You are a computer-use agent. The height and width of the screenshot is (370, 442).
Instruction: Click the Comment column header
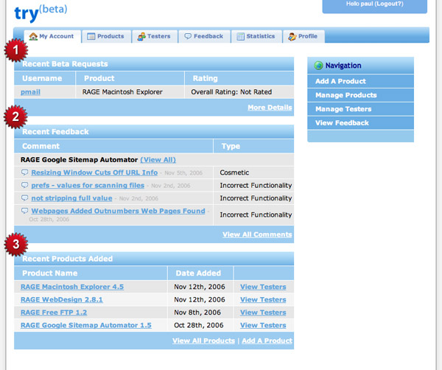point(113,146)
